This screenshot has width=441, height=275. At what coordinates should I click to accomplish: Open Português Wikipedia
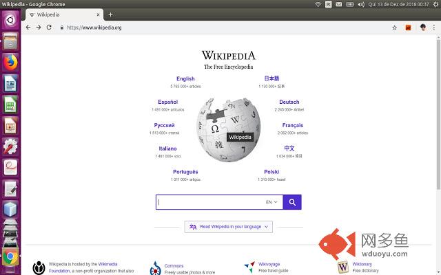pyautogui.click(x=185, y=172)
